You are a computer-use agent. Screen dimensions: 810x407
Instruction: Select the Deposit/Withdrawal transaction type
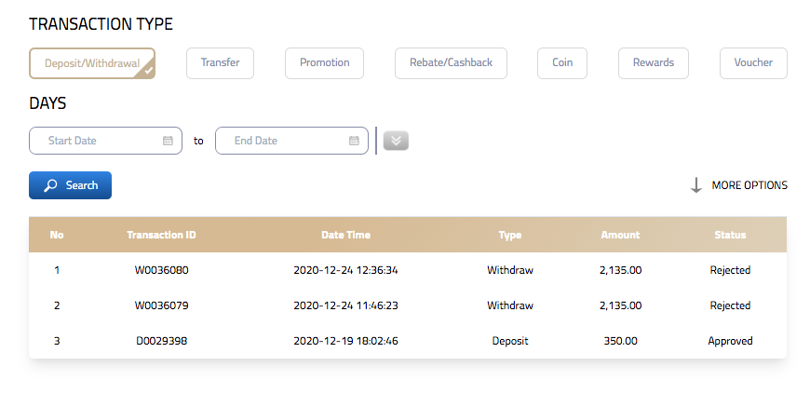click(x=91, y=63)
